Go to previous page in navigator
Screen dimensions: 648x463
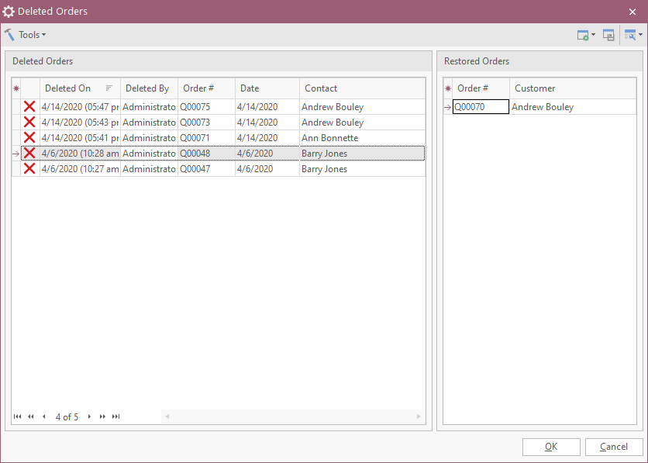click(31, 416)
